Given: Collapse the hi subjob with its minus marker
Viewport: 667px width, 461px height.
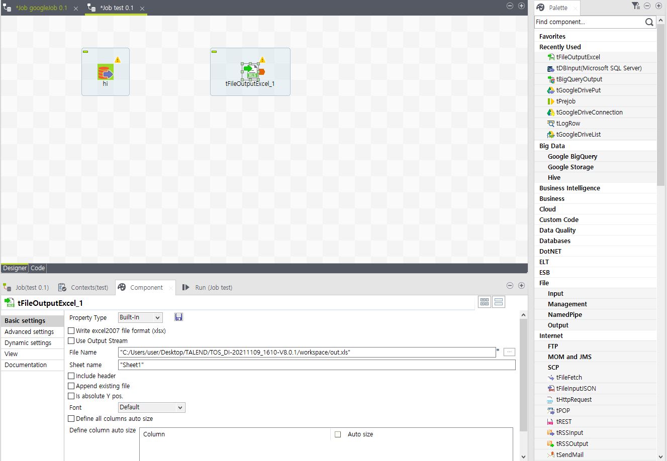Looking at the screenshot, I should [x=85, y=52].
